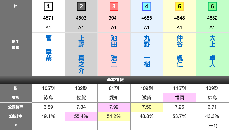Click the yellow 7.50 win rate cell
The width and height of the screenshot is (229, 130).
[x=147, y=107]
